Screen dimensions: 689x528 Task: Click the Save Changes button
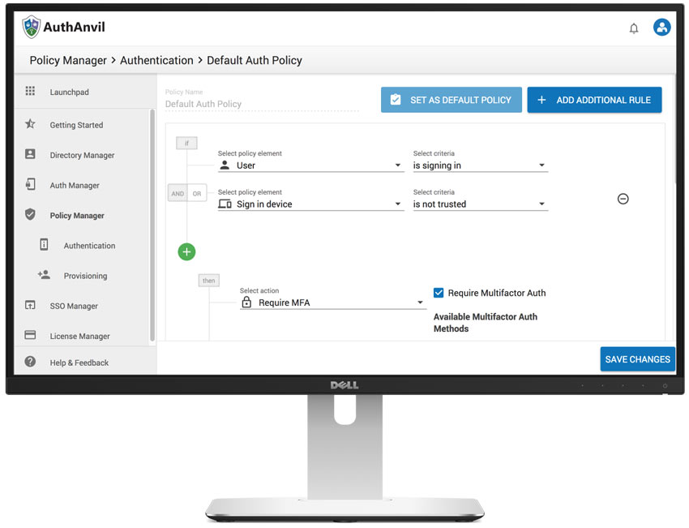pyautogui.click(x=637, y=359)
